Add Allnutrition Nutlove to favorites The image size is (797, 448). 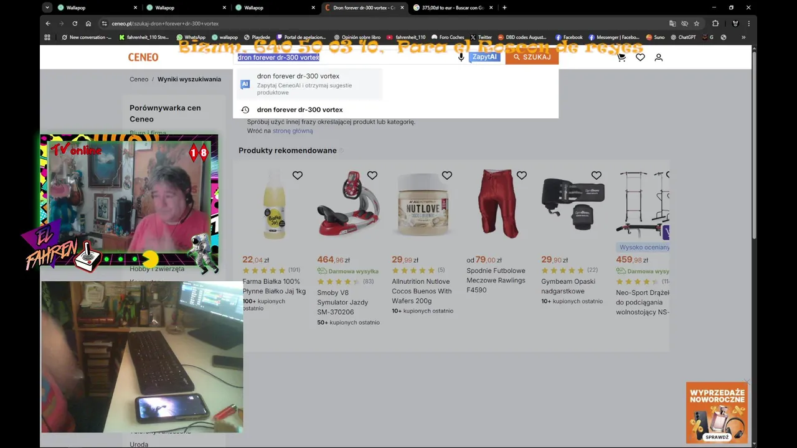click(447, 175)
